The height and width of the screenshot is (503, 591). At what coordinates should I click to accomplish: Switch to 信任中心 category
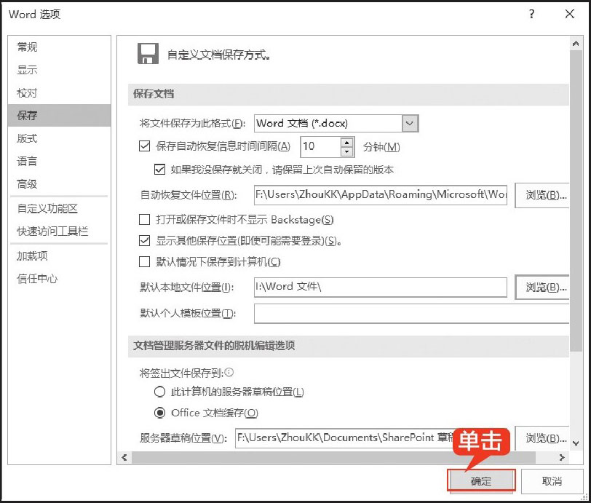[38, 279]
